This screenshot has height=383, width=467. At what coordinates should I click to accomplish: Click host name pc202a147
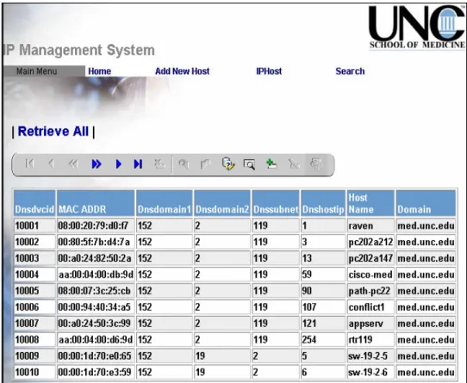370,258
